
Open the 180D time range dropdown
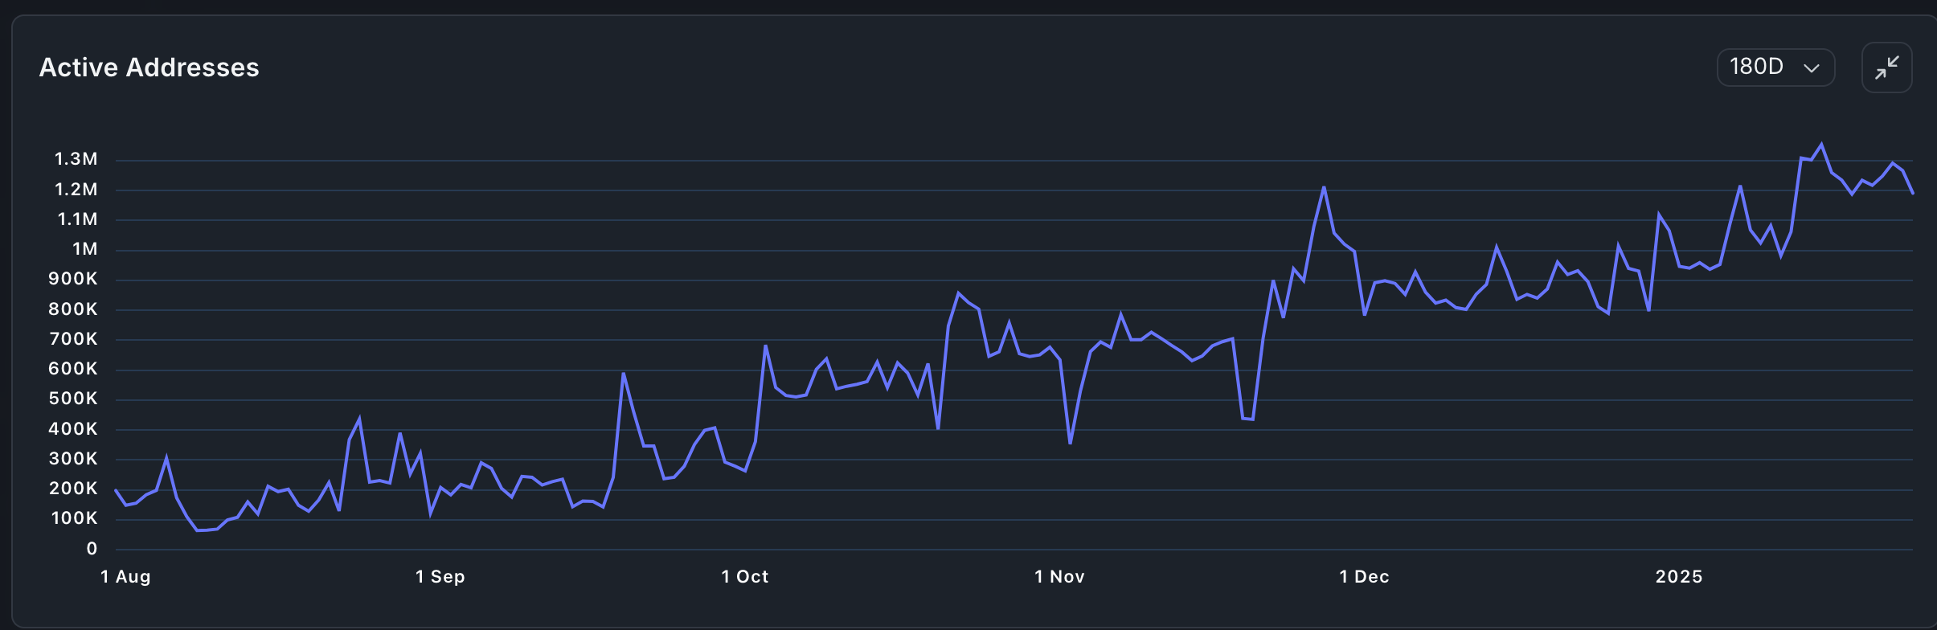click(1775, 67)
